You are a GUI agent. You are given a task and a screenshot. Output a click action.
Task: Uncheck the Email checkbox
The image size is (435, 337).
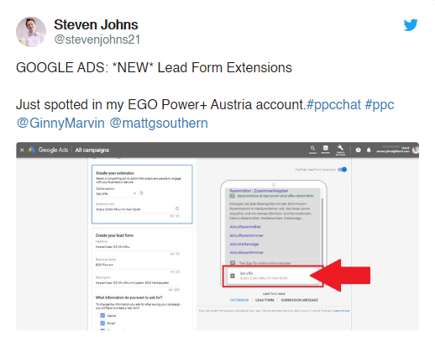(102, 323)
